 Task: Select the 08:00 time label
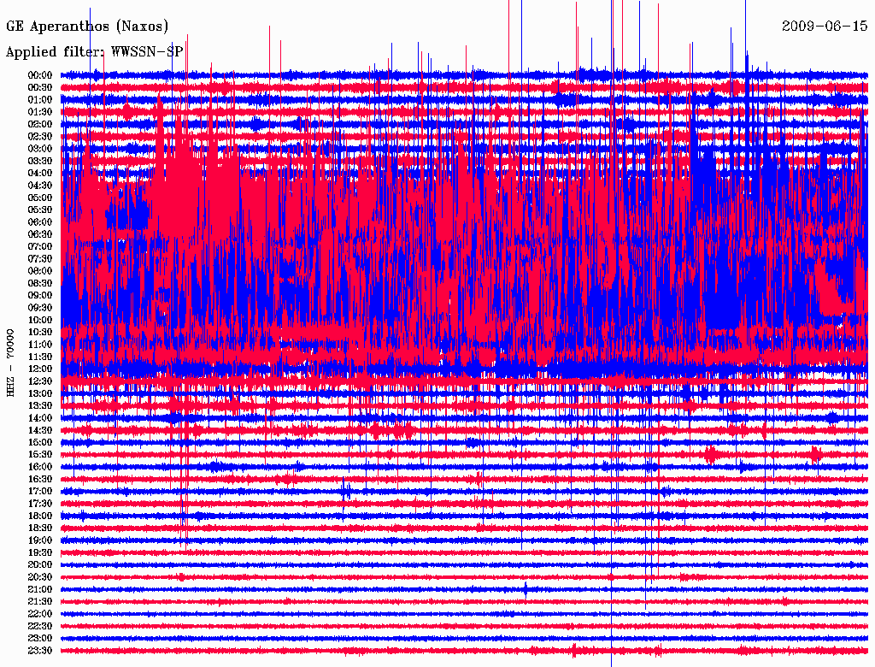[40, 271]
